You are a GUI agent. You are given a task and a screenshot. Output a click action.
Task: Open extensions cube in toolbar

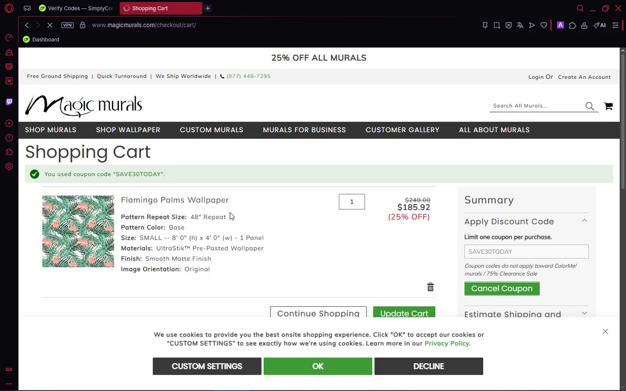click(x=573, y=25)
